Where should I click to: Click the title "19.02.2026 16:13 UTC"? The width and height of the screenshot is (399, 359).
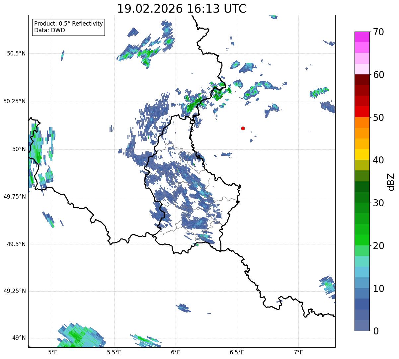[182, 9]
